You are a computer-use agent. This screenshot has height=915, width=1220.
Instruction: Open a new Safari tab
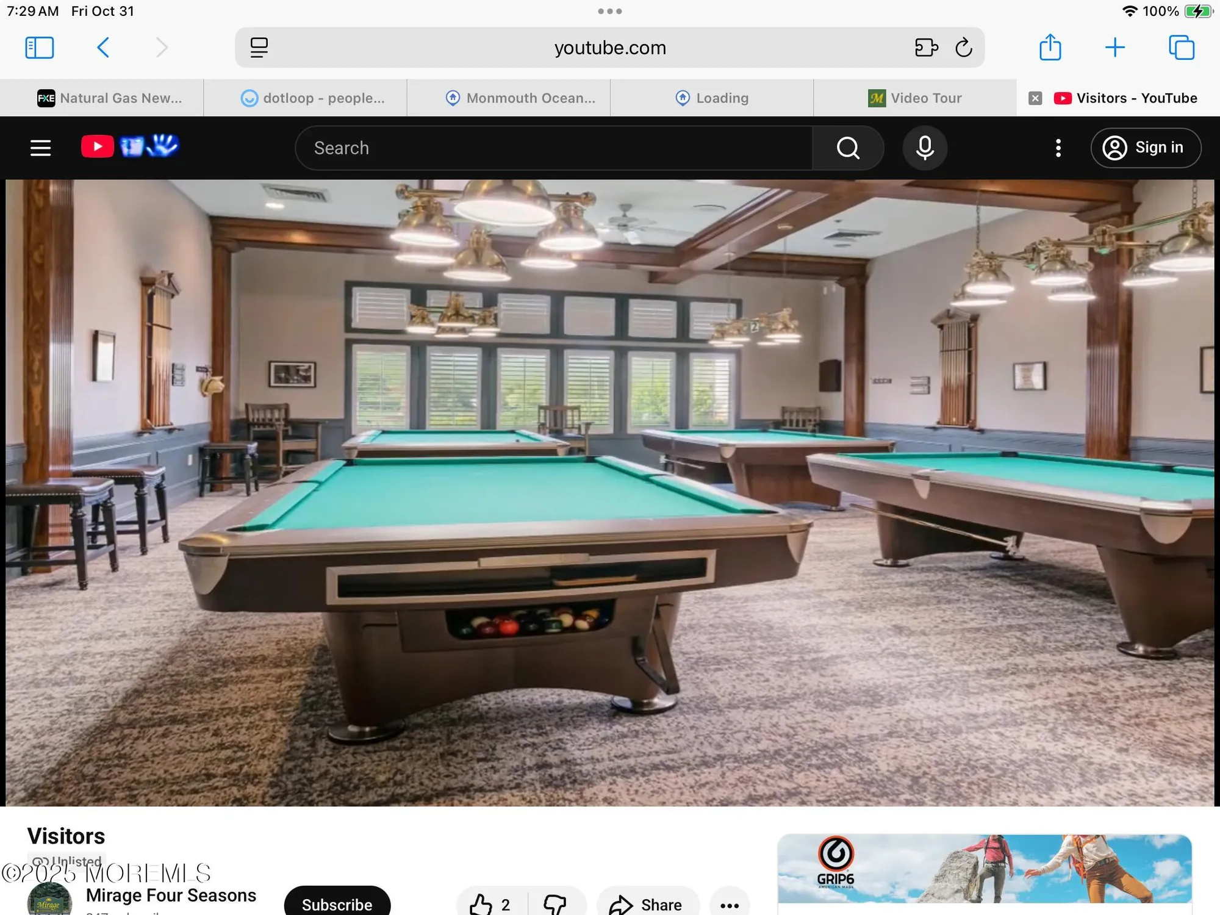click(x=1114, y=48)
